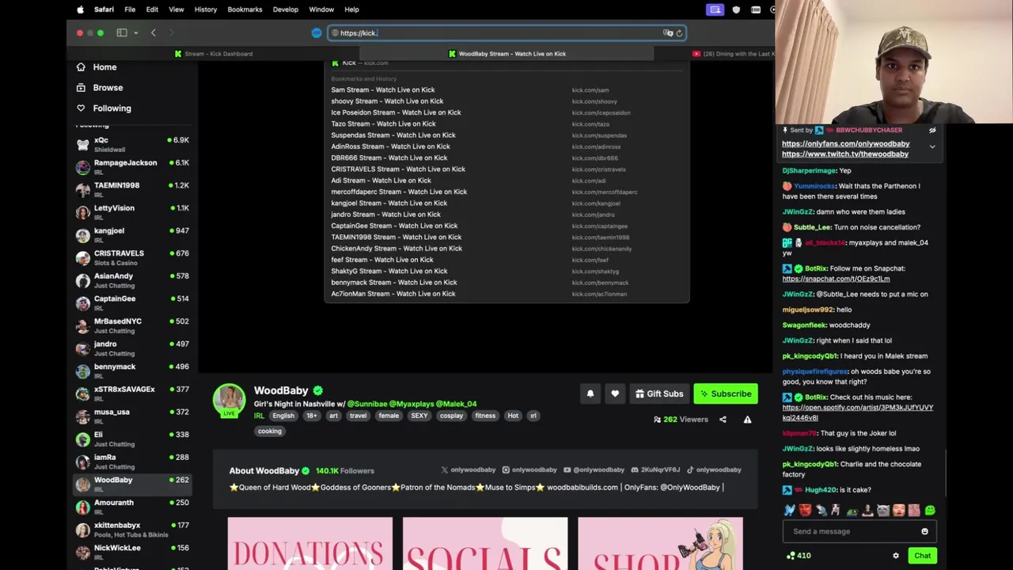This screenshot has height=570, width=1013.
Task: Open CaptainGee channel in sidebar
Action: [x=132, y=302]
